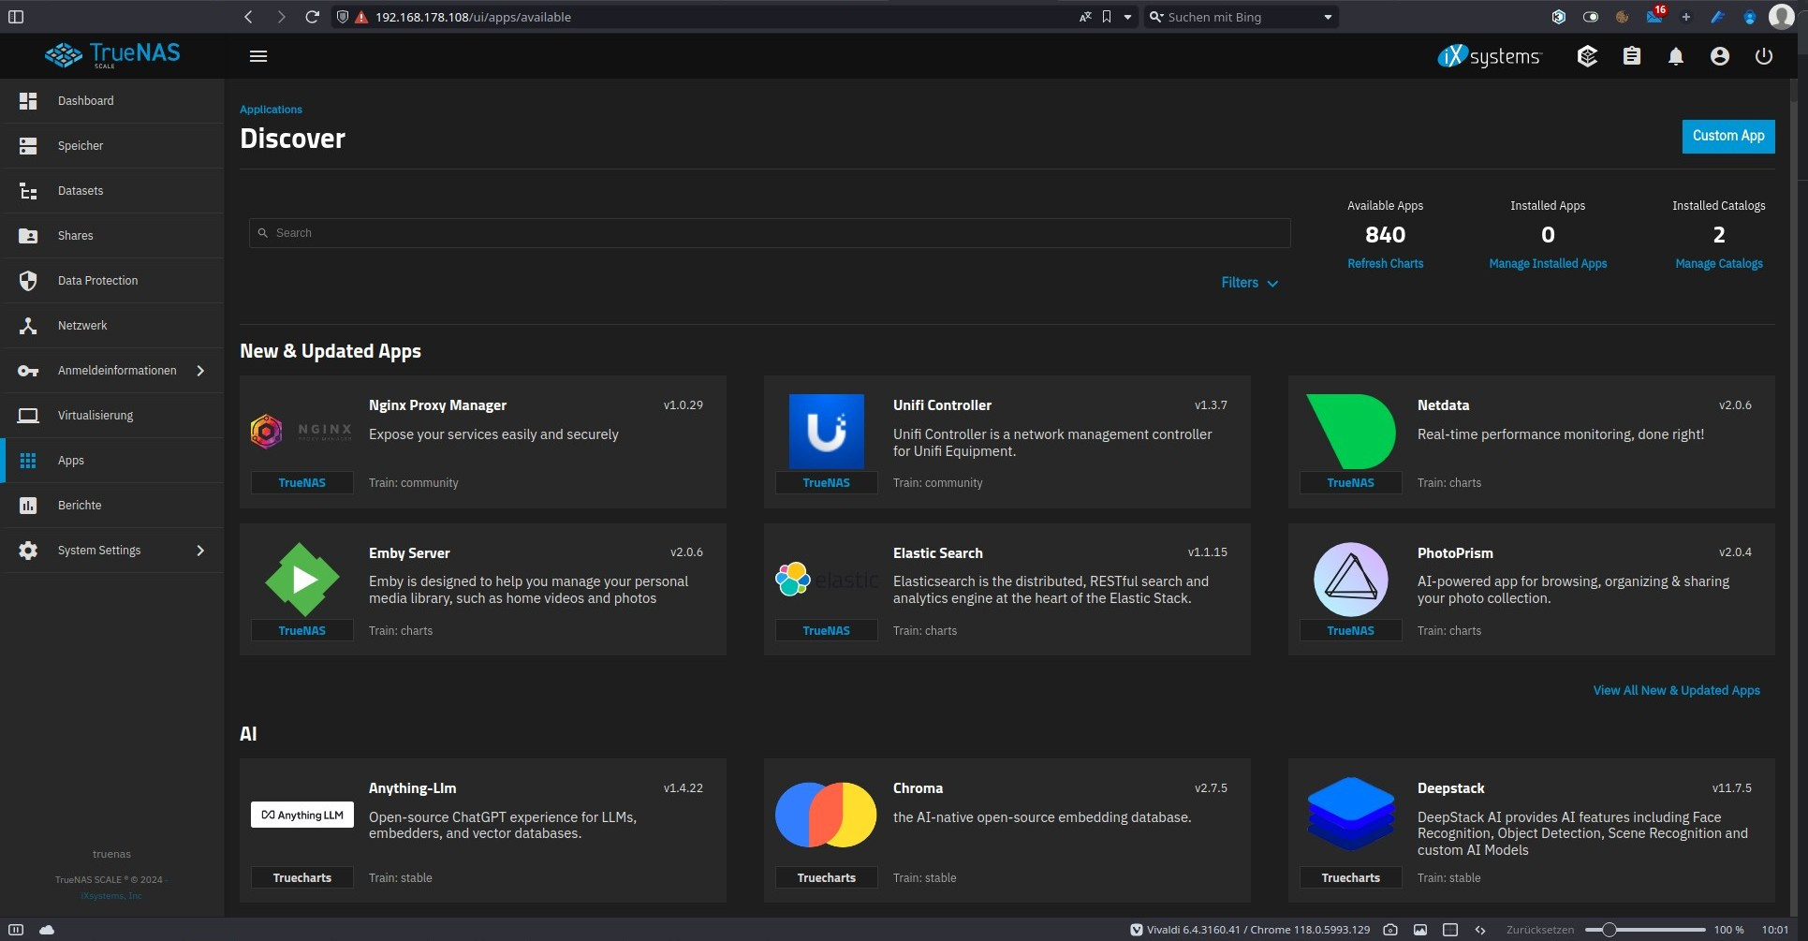This screenshot has width=1808, height=941.
Task: Click the tab tiling icon
Action: pyautogui.click(x=1450, y=930)
